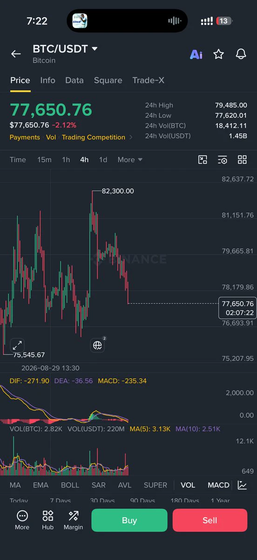Open the Hub icon
The width and height of the screenshot is (257, 560).
(47, 520)
